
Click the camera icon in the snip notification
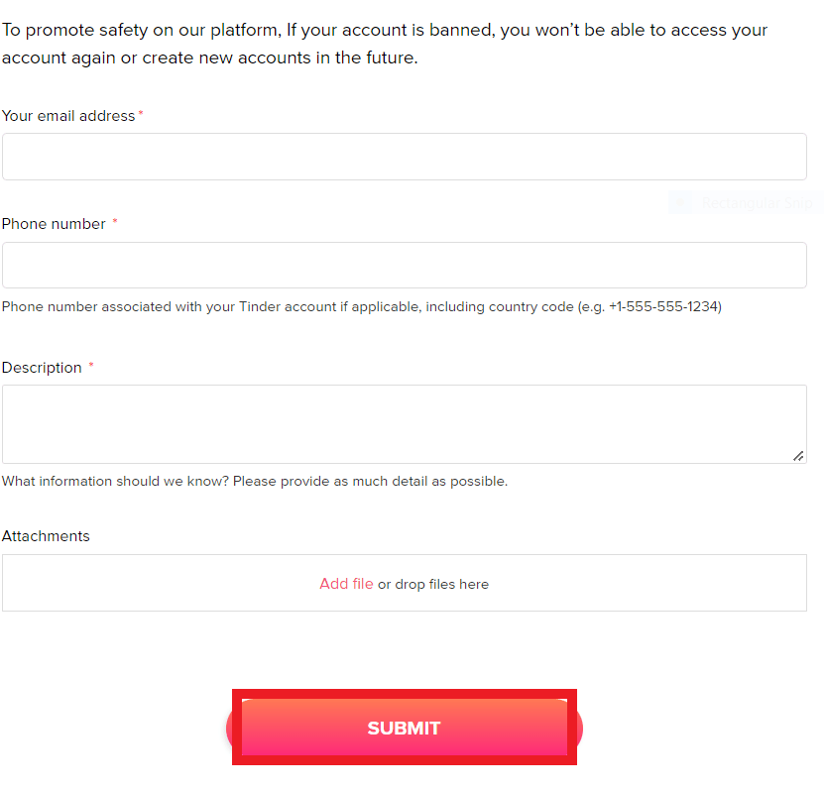[x=681, y=202]
